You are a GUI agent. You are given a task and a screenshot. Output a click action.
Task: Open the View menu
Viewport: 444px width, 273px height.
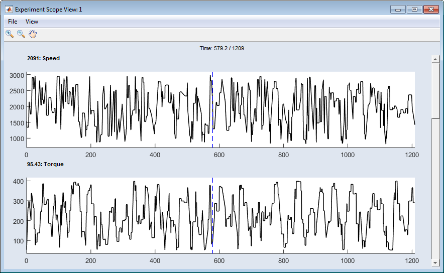pyautogui.click(x=32, y=22)
